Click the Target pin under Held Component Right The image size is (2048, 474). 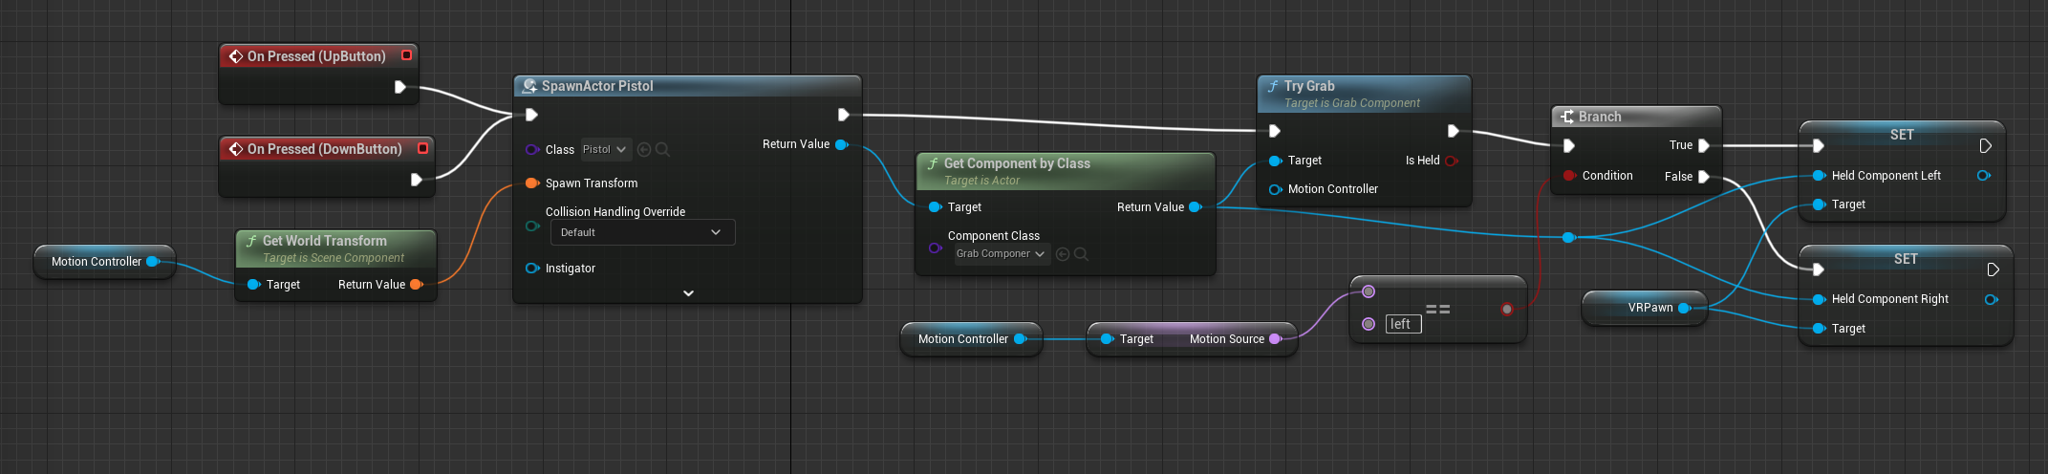1819,329
